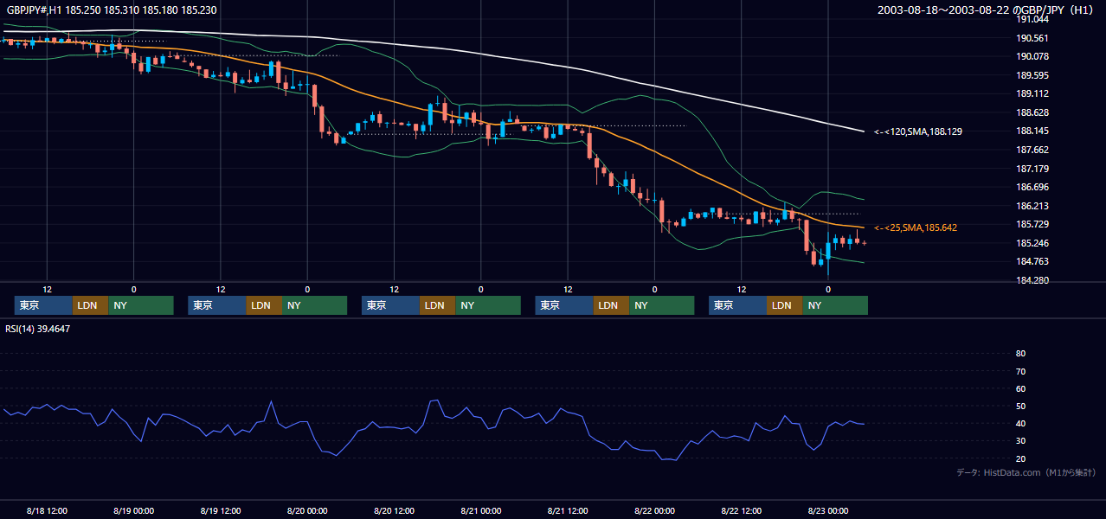Click the RSI axis level 40
The width and height of the screenshot is (1106, 519).
pos(1020,424)
